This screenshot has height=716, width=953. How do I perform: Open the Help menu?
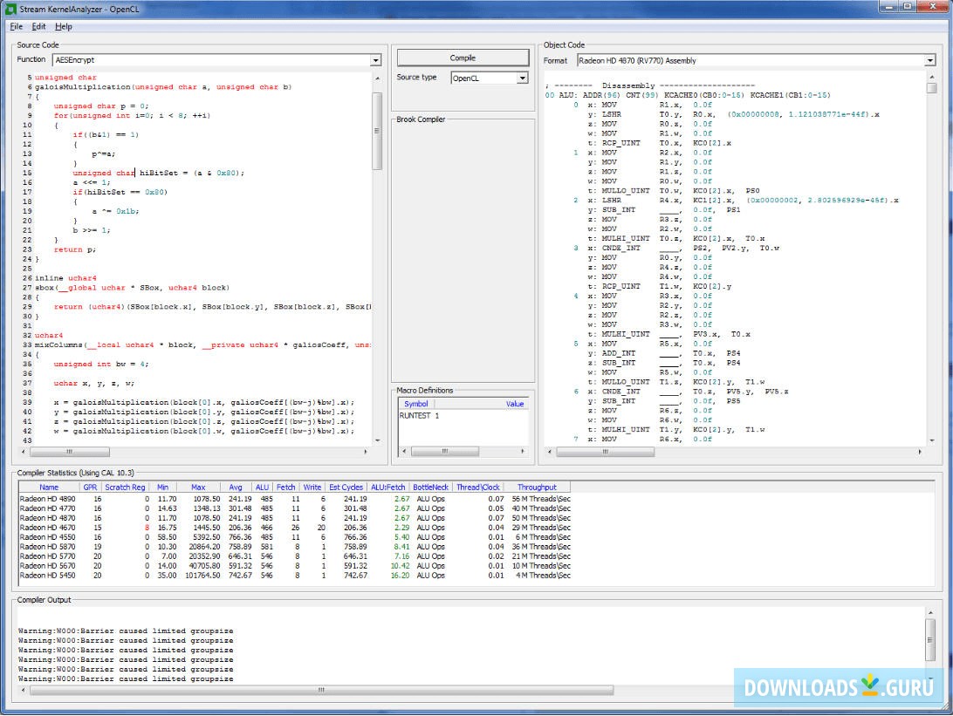coord(63,26)
